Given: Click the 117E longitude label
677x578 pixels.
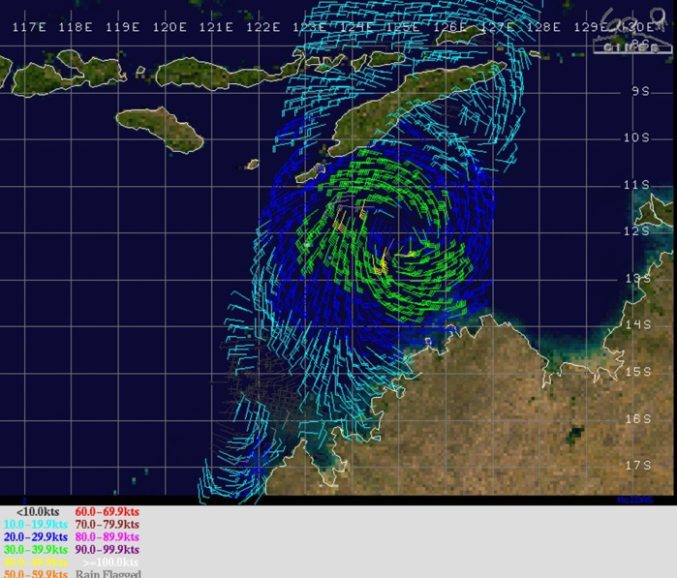Looking at the screenshot, I should pos(30,27).
